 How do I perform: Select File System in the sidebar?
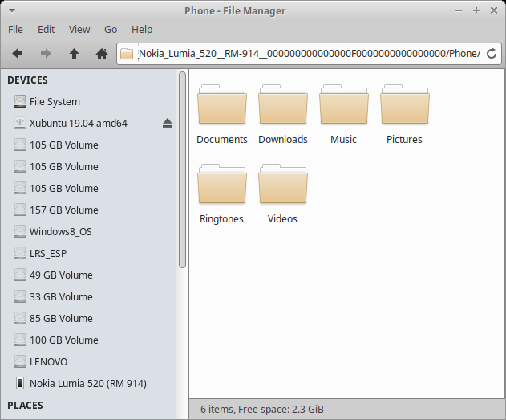pyautogui.click(x=55, y=102)
